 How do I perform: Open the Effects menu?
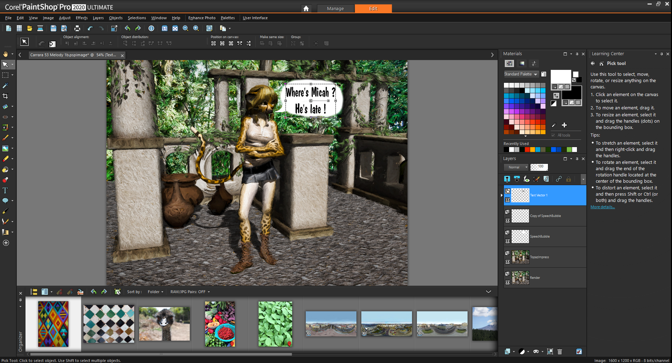tap(81, 18)
